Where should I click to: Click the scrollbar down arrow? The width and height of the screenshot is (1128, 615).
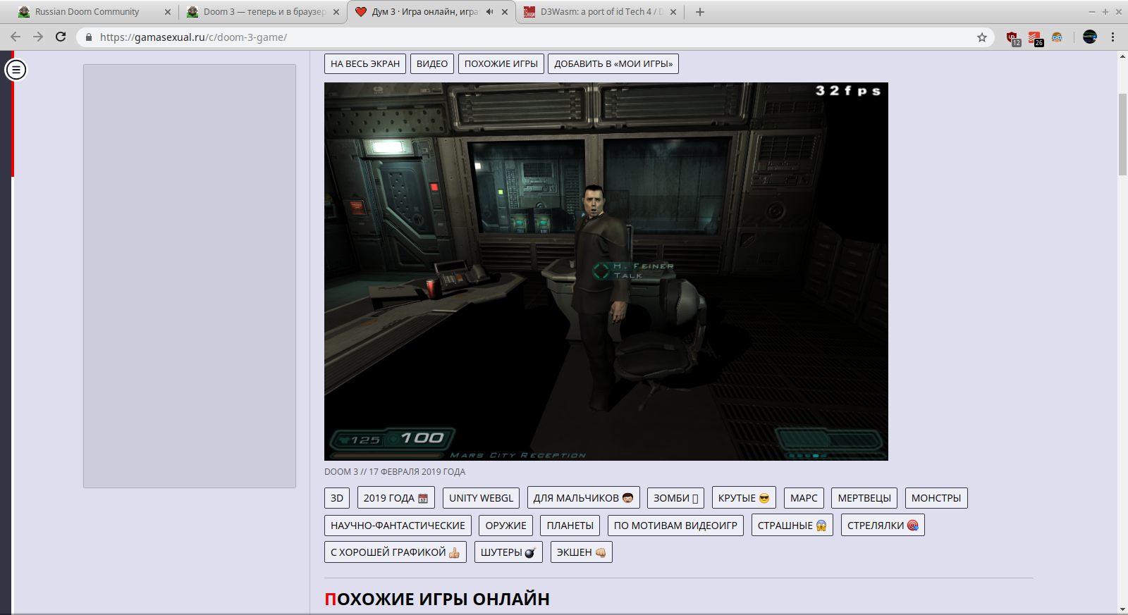point(1122,609)
